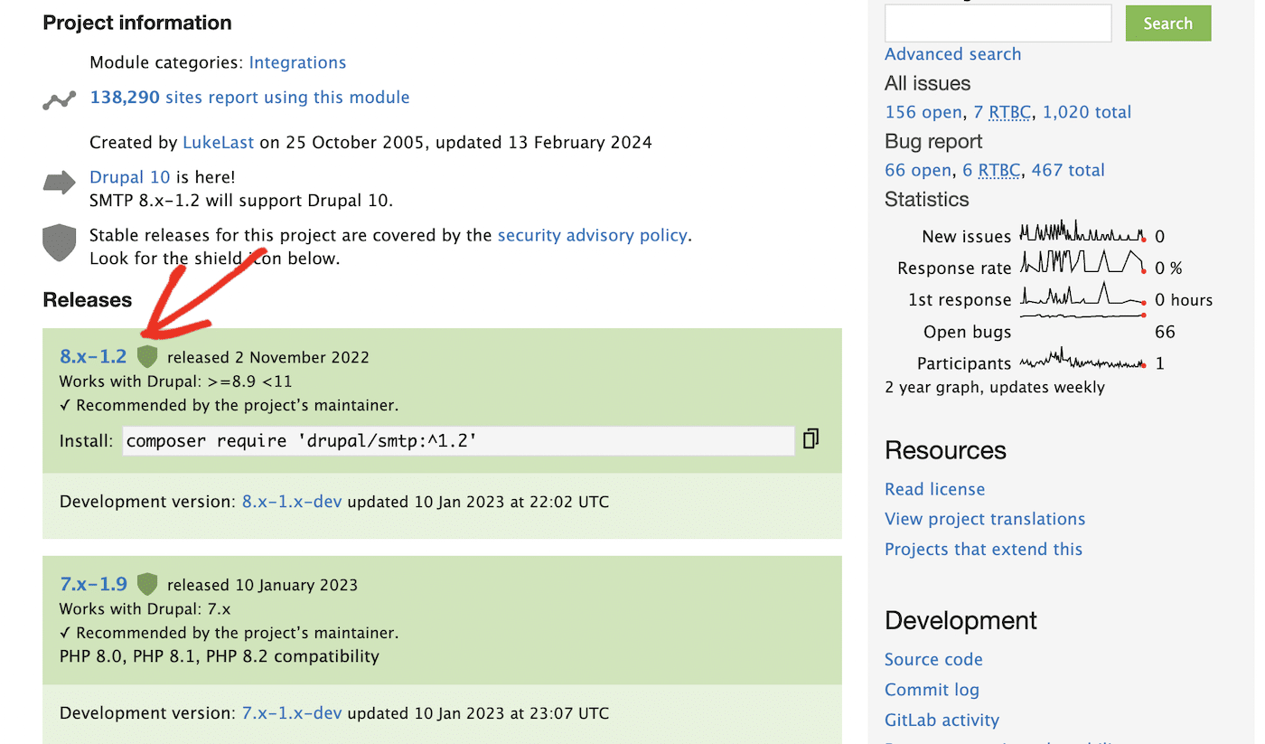The width and height of the screenshot is (1265, 744).
Task: Visit maintainer LukeLast's profile
Action: pyautogui.click(x=218, y=142)
